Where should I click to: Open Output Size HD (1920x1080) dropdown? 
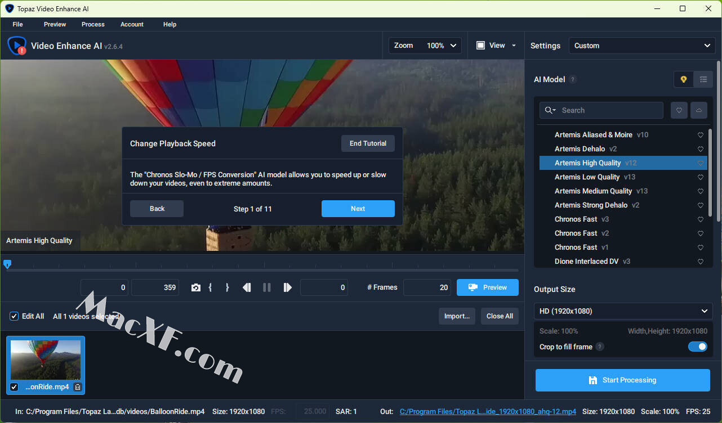[623, 311]
